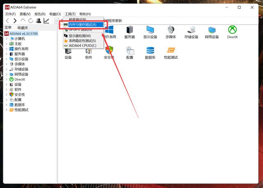Choose AIDA64 CPUID(C) in the dropdown menu
The height and width of the screenshot is (188, 263).
(x=83, y=46)
